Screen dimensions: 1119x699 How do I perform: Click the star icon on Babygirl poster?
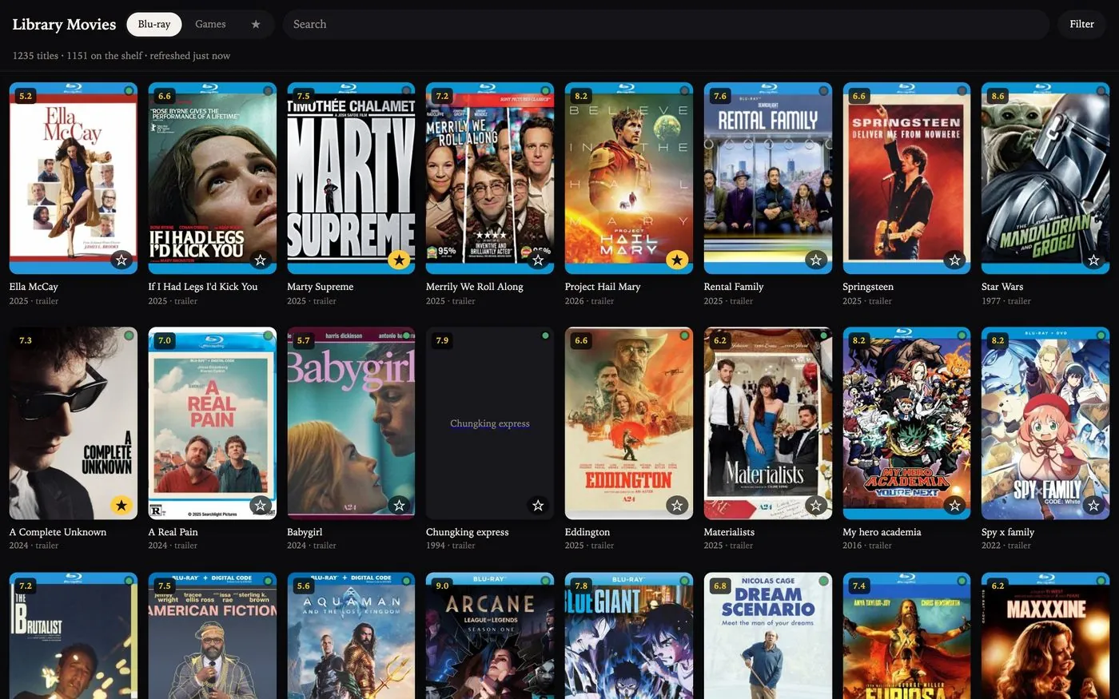pyautogui.click(x=399, y=505)
